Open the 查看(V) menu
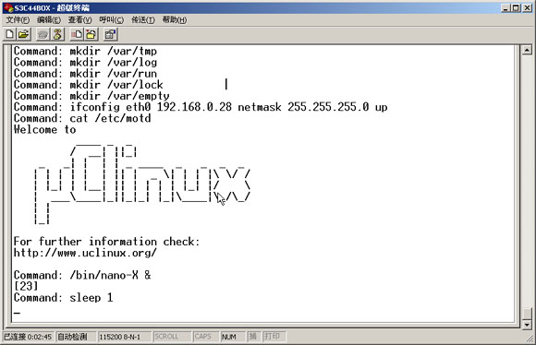 (x=80, y=20)
